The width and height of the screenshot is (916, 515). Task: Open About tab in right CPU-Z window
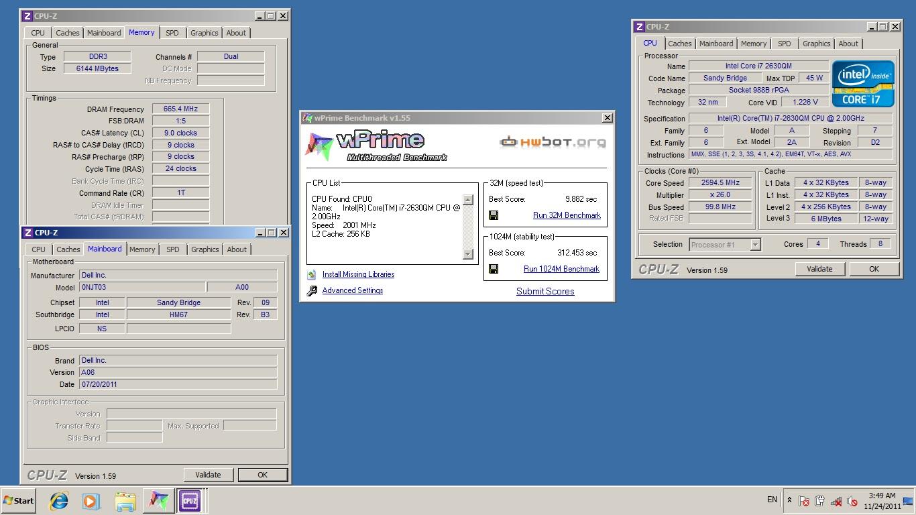pos(848,44)
